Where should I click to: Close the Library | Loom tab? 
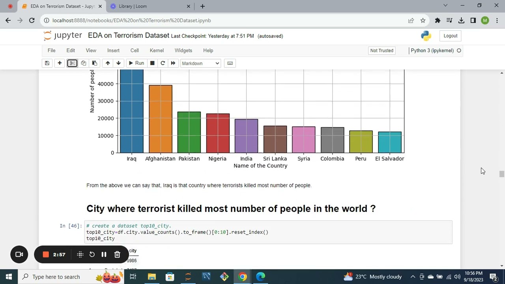pyautogui.click(x=188, y=6)
